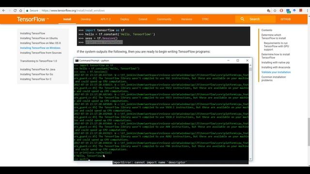The height and width of the screenshot is (174, 310).
Task: Open Installing TensorFlow sidebar link
Action: 32,33
